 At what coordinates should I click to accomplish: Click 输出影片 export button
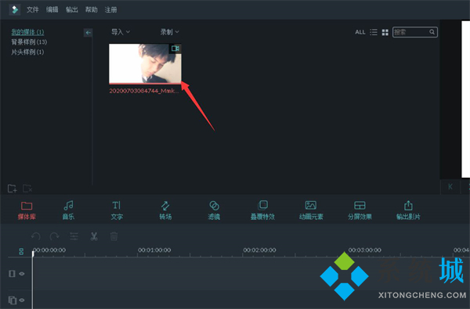[x=408, y=210]
